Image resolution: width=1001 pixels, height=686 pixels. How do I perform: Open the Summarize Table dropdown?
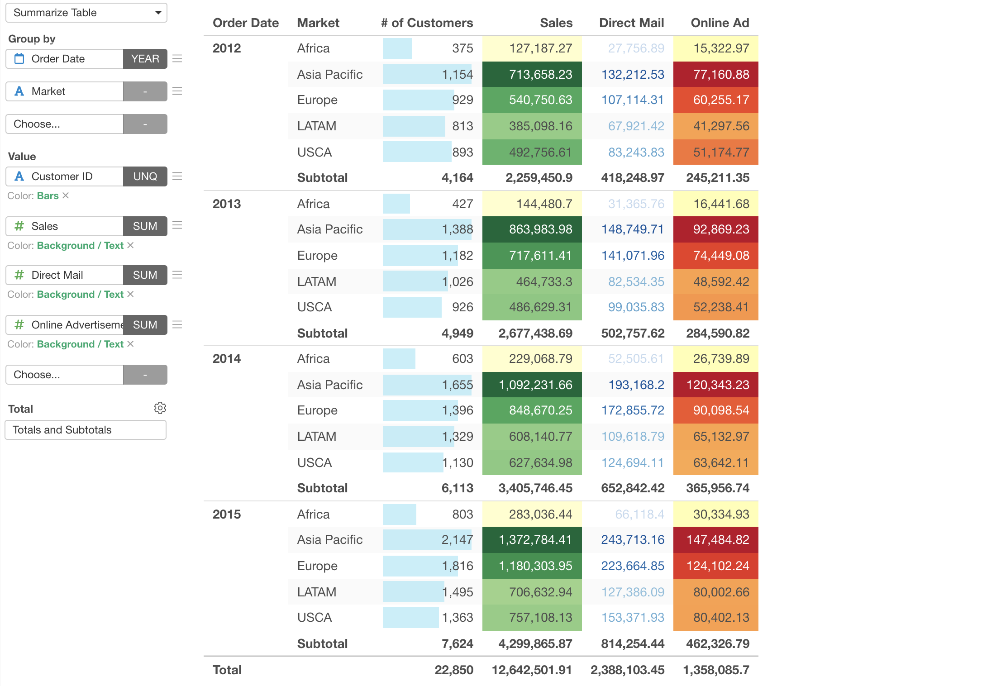coord(86,13)
